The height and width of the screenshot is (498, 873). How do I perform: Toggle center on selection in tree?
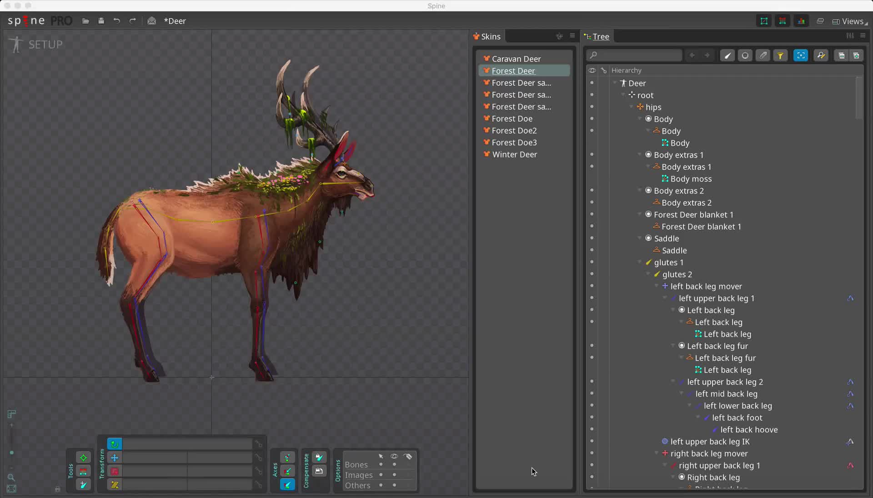[x=801, y=55]
